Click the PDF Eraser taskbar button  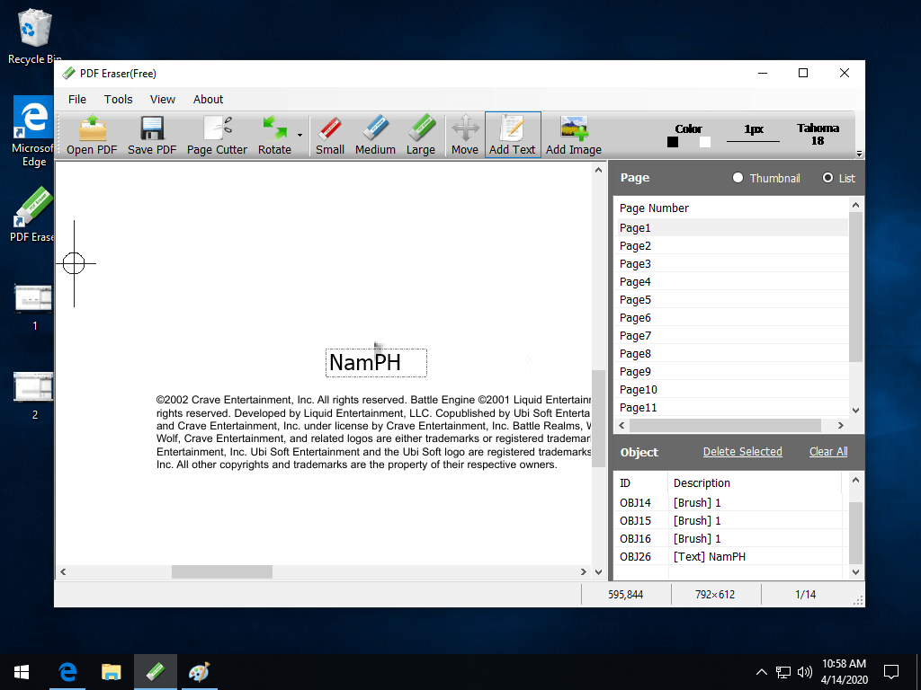click(155, 672)
